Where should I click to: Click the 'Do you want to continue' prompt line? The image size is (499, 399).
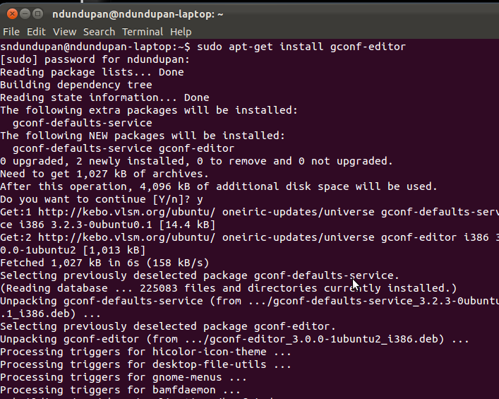click(x=102, y=200)
